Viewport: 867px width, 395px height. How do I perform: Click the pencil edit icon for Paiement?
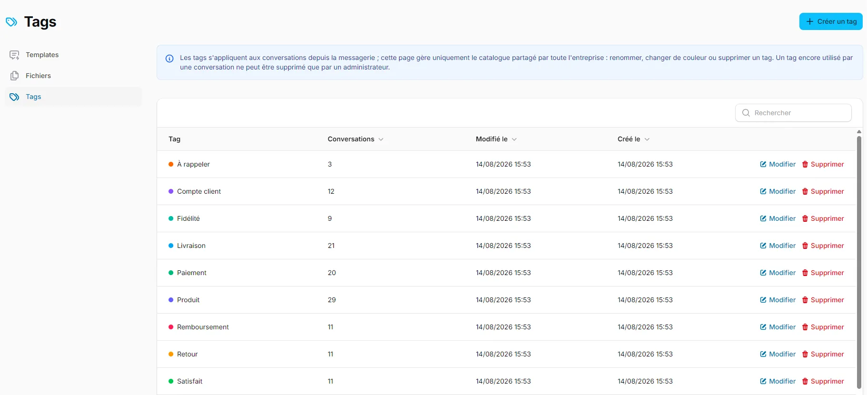[x=763, y=273]
